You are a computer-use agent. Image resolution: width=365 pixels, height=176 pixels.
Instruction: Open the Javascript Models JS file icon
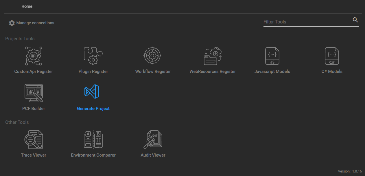pyautogui.click(x=272, y=56)
